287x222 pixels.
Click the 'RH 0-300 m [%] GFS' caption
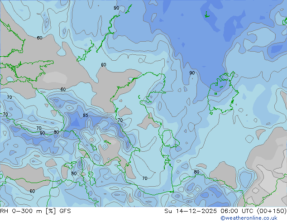pos(35,211)
